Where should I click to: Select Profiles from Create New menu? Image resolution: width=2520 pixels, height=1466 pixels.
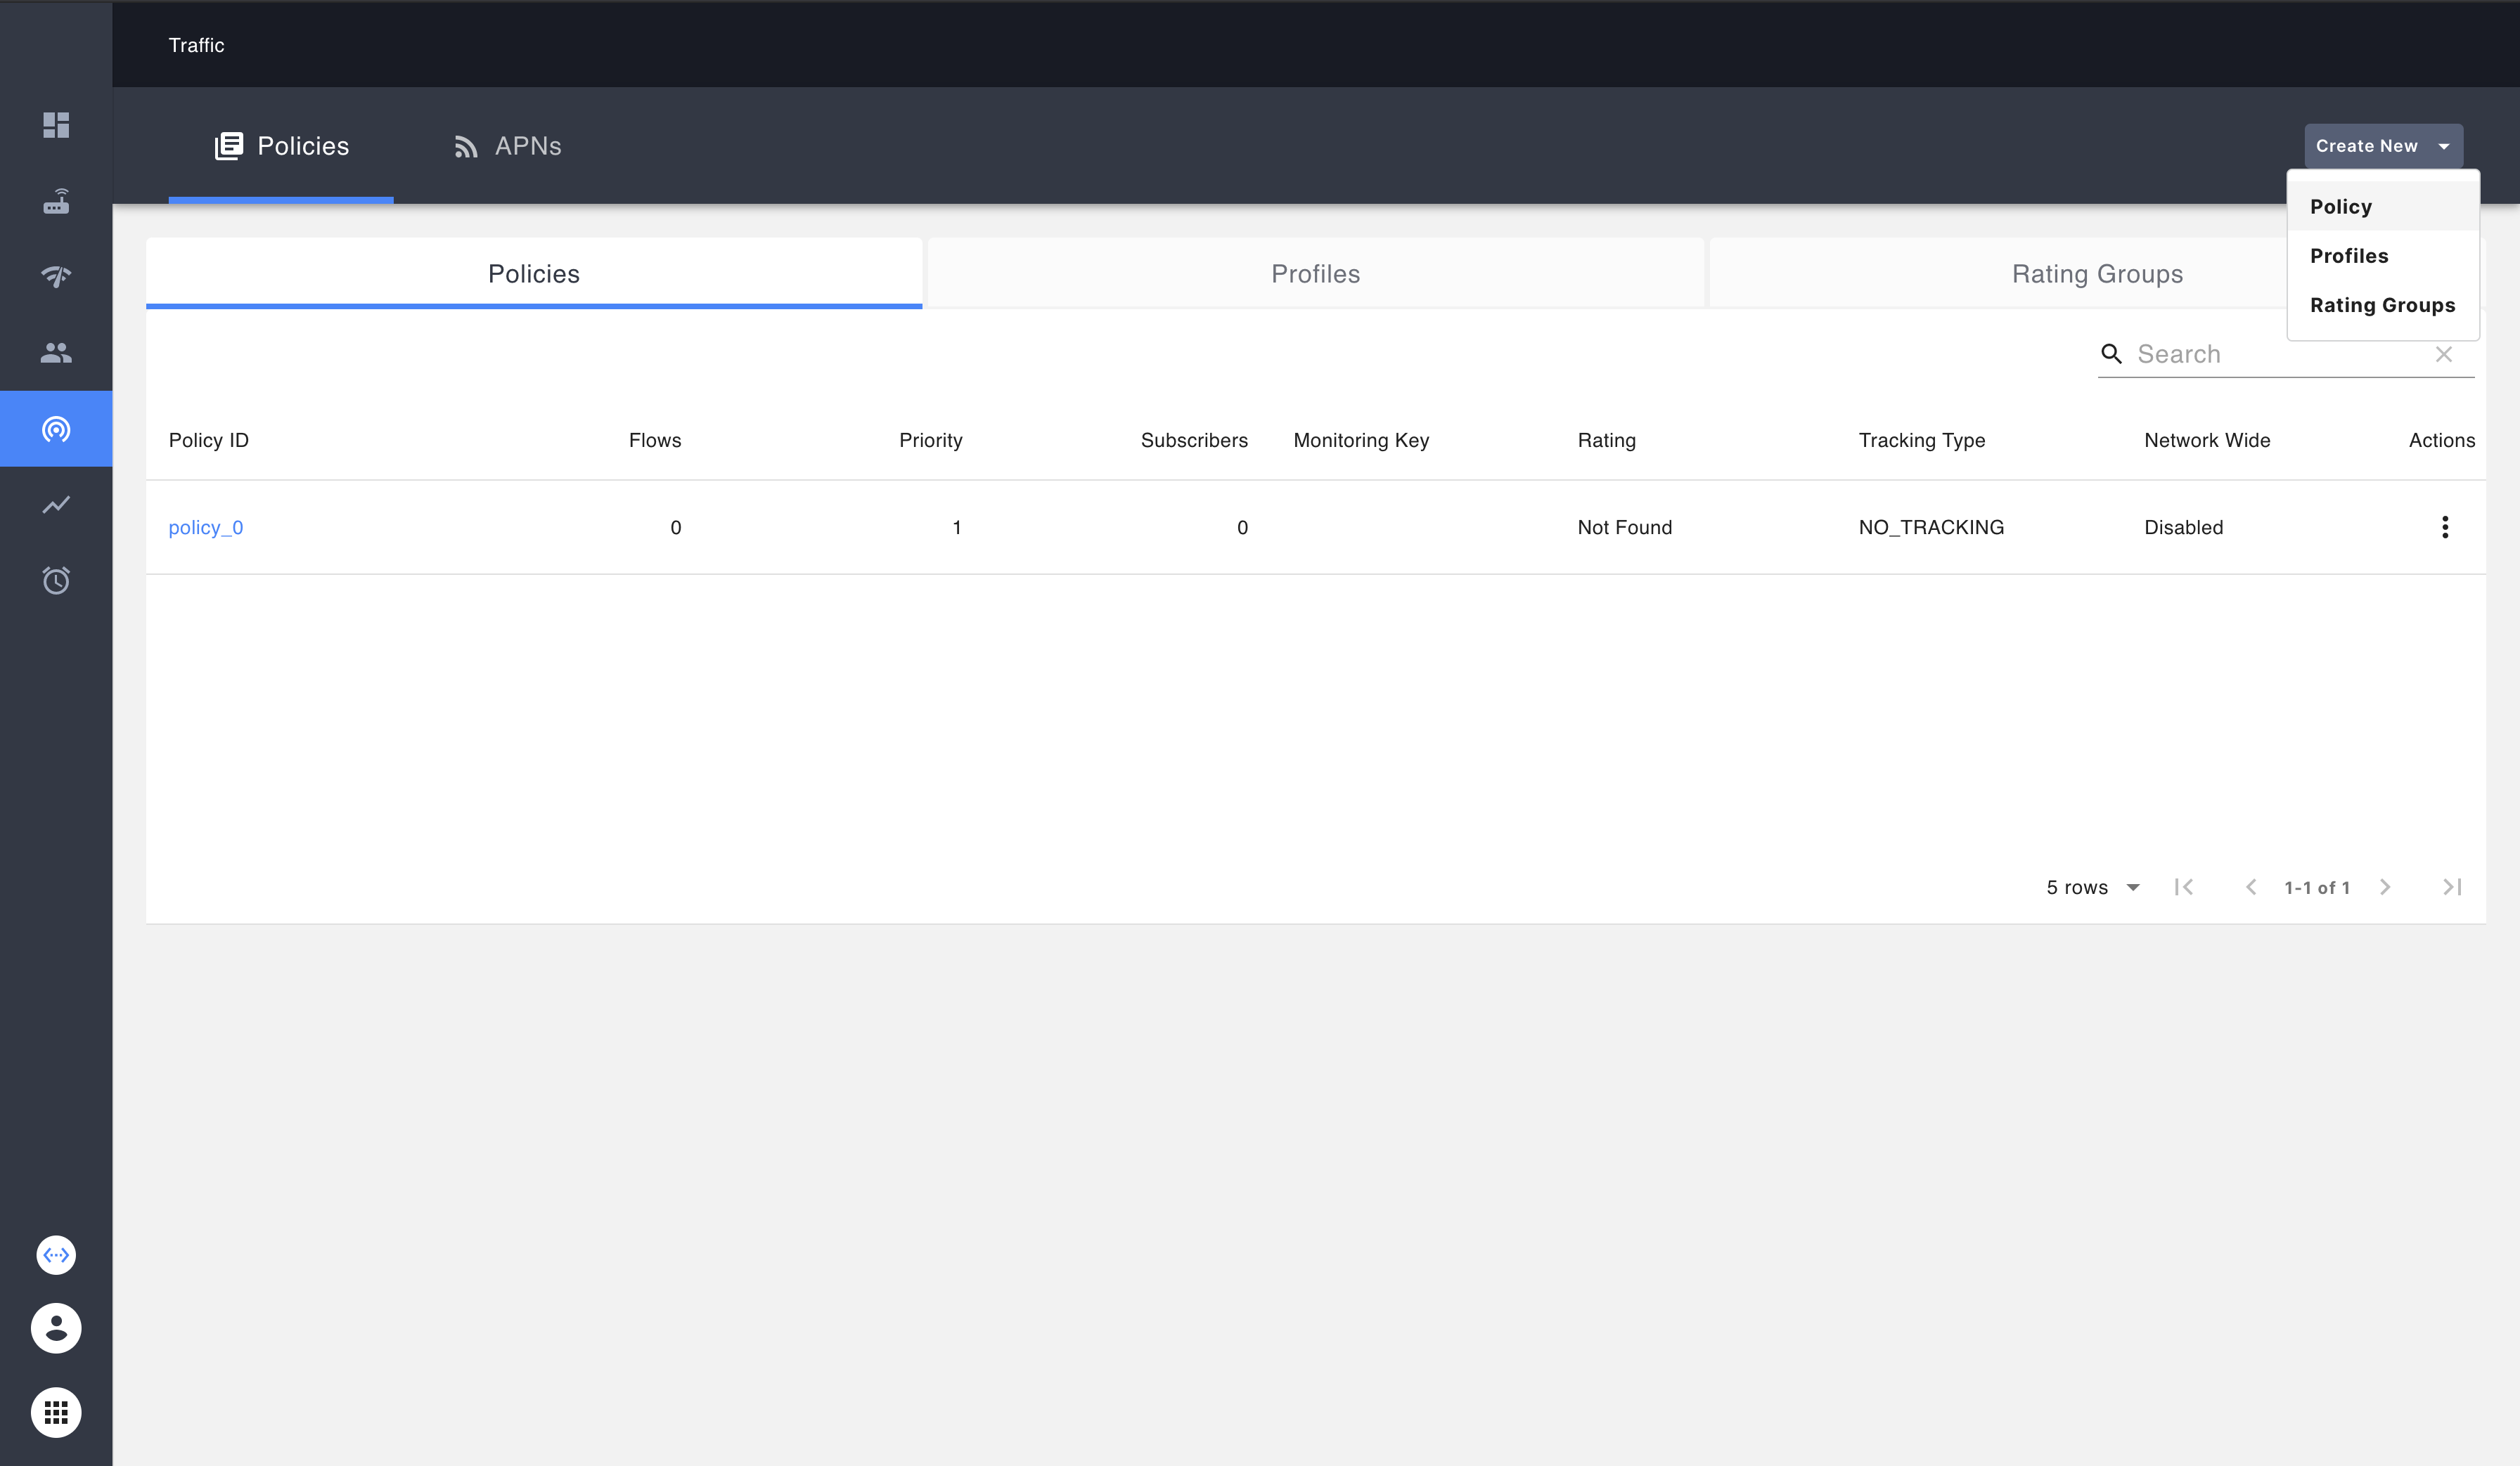tap(2348, 256)
